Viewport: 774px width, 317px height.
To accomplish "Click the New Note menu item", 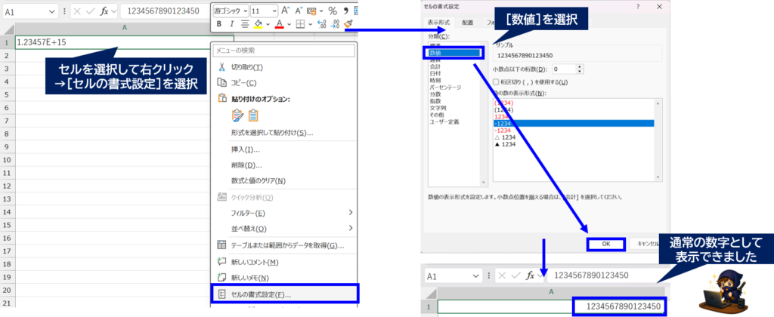I will [x=285, y=278].
